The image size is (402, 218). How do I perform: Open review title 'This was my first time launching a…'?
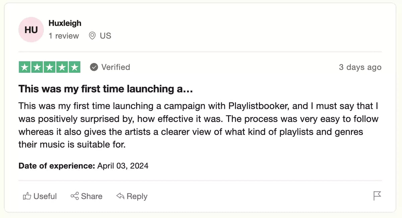click(x=106, y=89)
